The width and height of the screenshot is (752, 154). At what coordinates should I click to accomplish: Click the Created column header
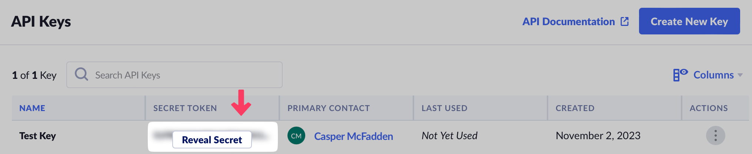coord(575,108)
